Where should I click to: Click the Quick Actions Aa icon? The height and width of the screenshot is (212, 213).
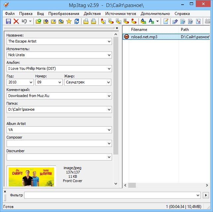coord(151,21)
